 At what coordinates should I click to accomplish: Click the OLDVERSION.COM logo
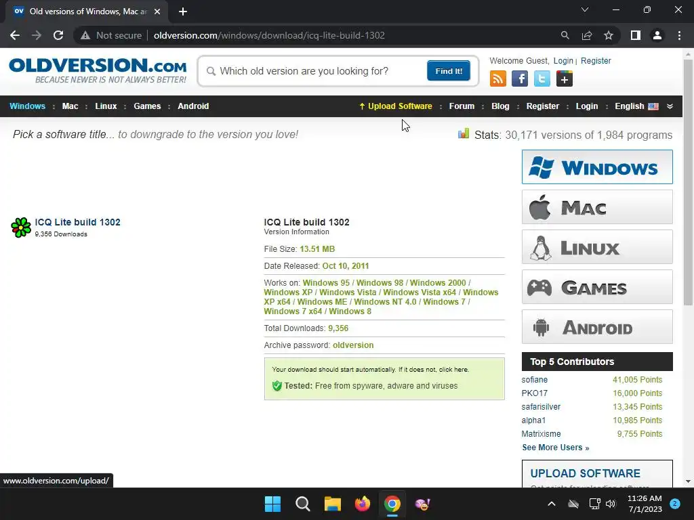tap(98, 70)
